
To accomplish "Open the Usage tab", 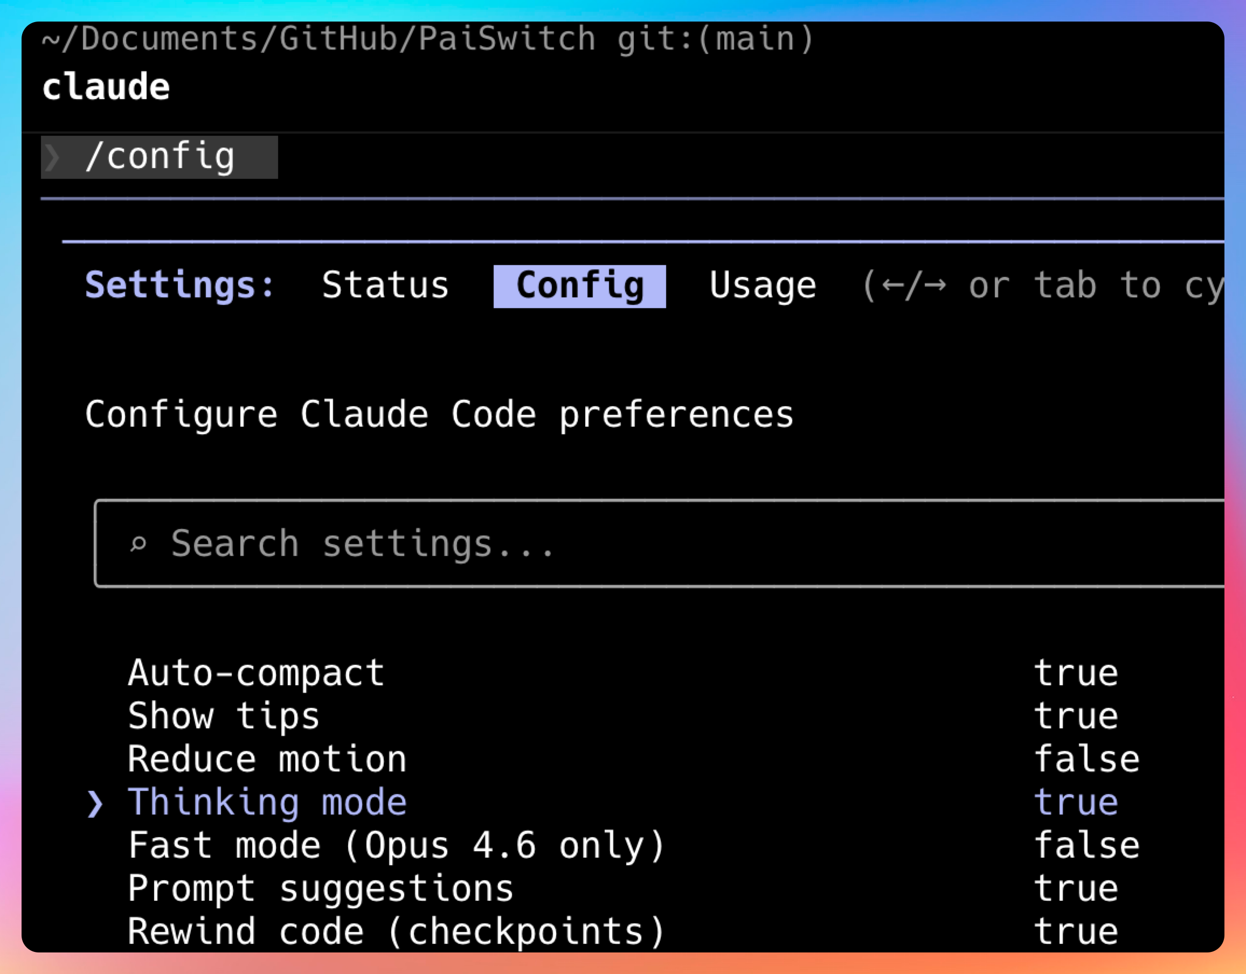I will click(x=762, y=286).
